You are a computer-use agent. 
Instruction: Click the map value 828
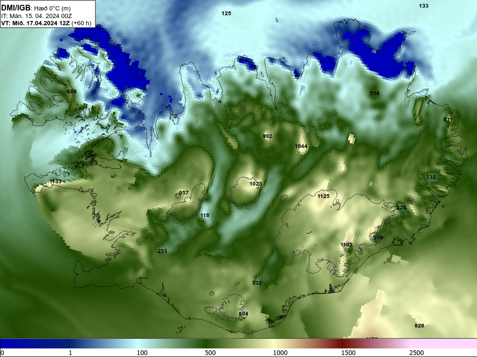[419, 326]
